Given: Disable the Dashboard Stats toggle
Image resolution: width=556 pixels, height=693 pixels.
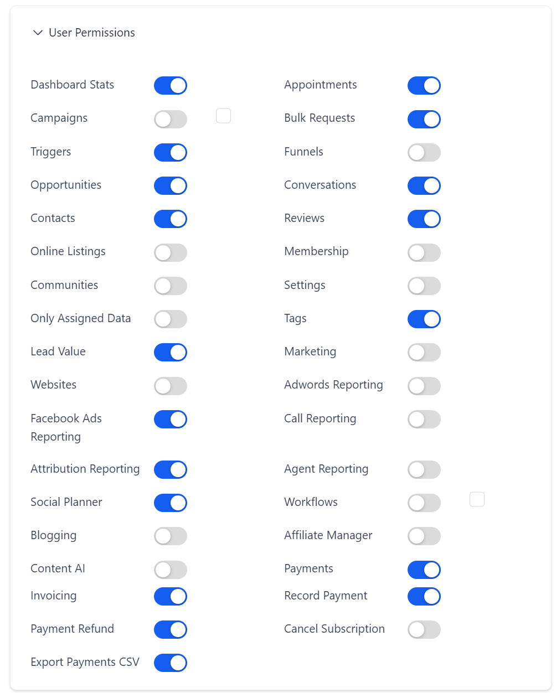Looking at the screenshot, I should coord(171,86).
